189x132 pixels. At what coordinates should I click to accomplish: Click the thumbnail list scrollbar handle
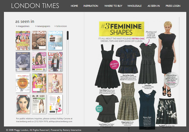68,35
